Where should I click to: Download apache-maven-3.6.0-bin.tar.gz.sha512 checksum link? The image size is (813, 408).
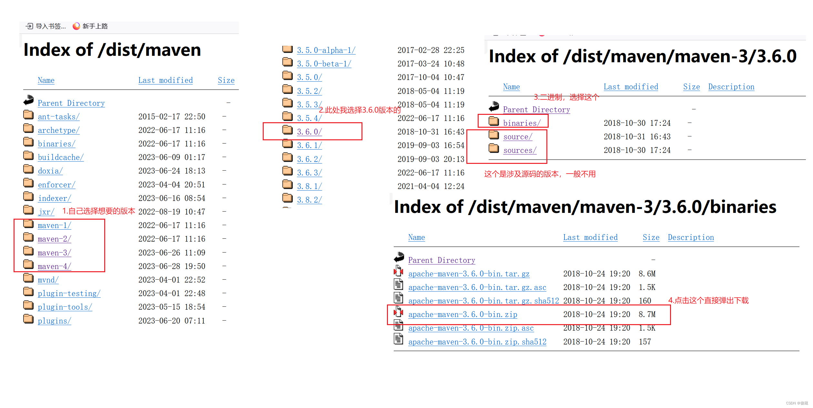pyautogui.click(x=483, y=301)
